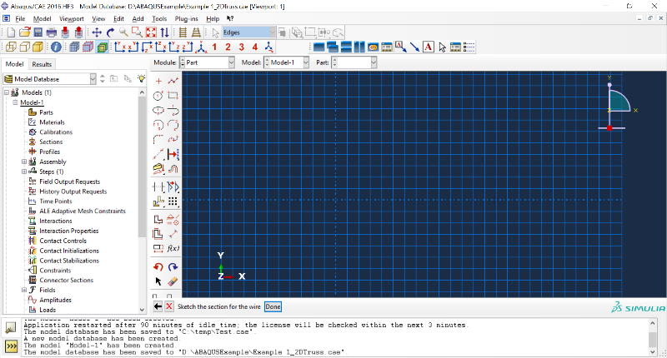Open the Plug-ins menu
This screenshot has width=667, height=358.
[x=186, y=18]
